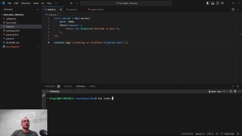Open README.md in the explorer
The image size is (242, 136).
coord(12,43)
